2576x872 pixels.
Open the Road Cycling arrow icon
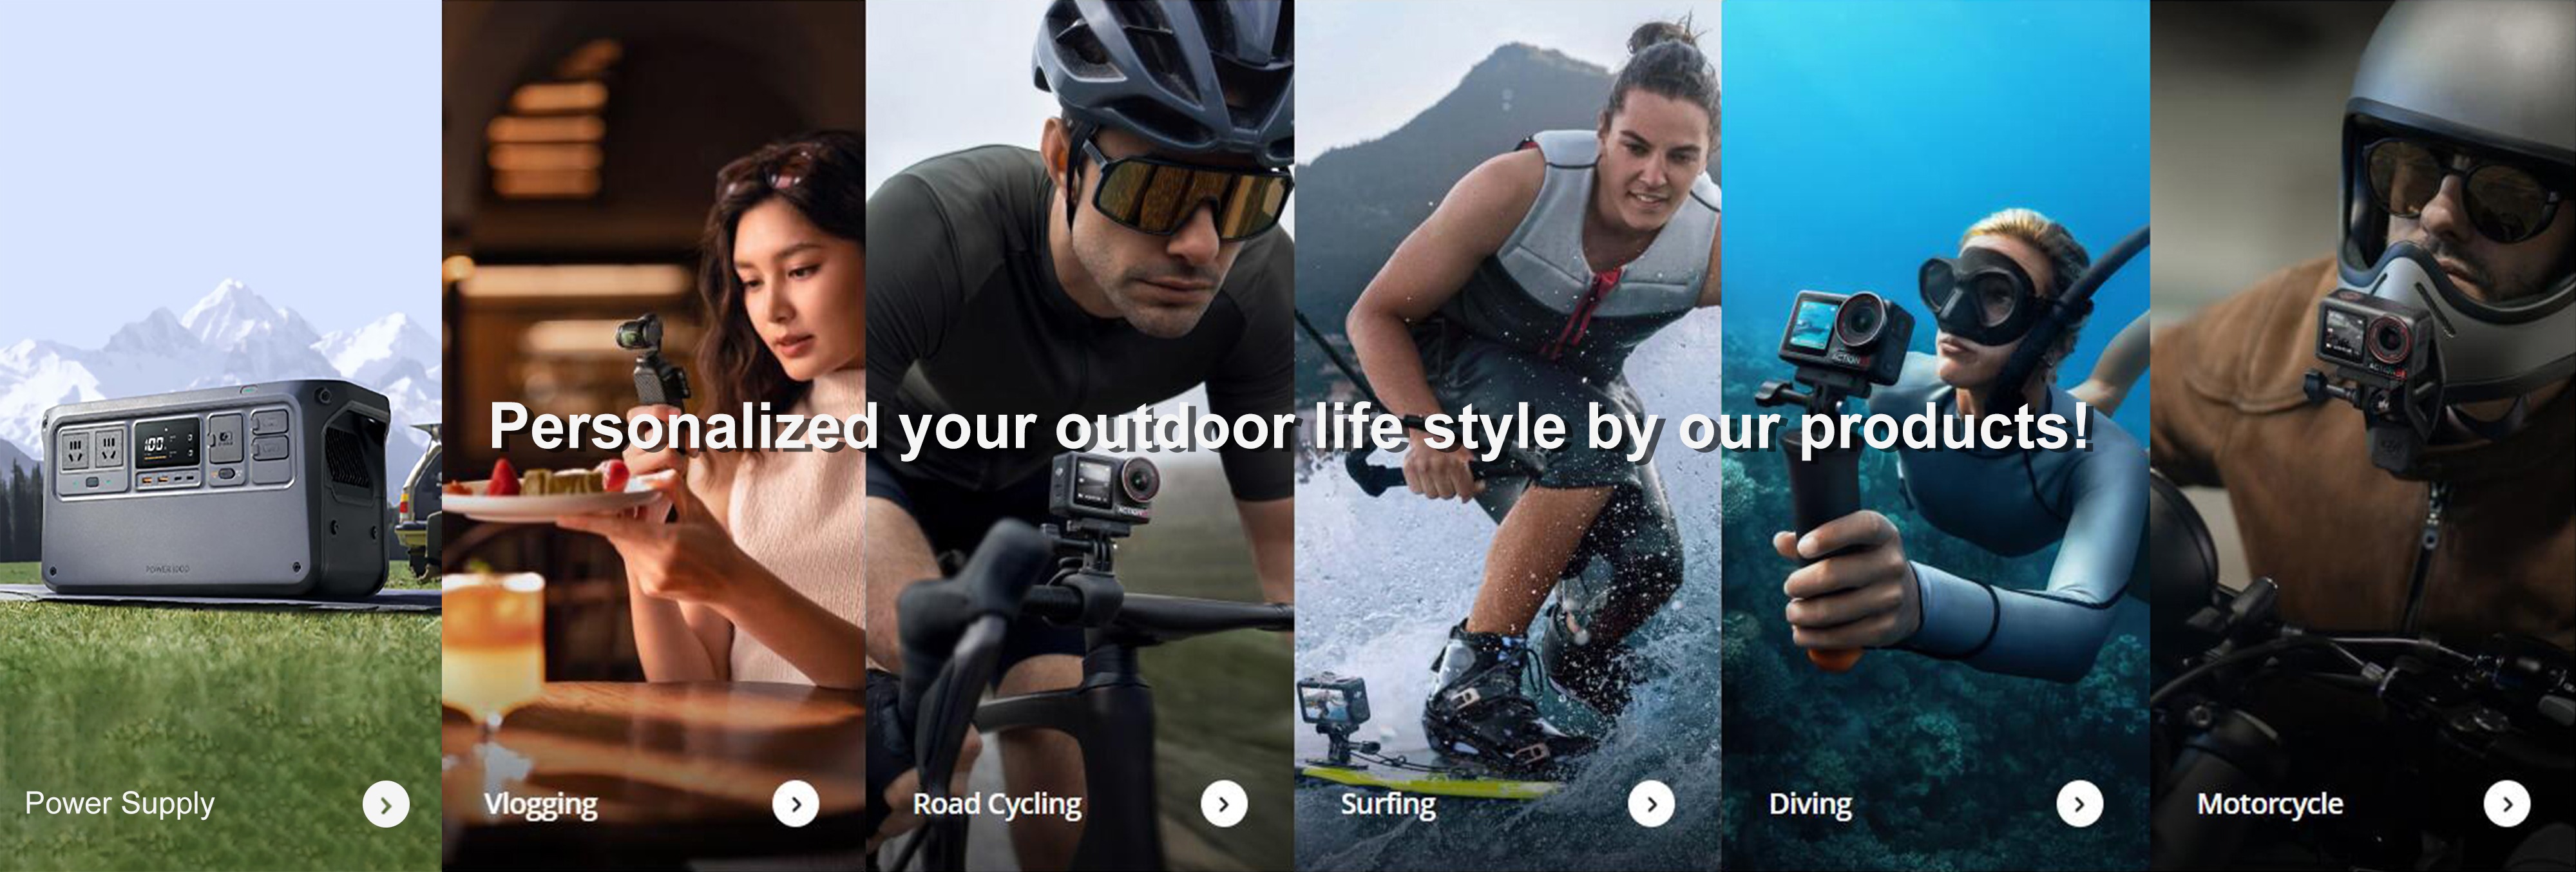(1224, 804)
